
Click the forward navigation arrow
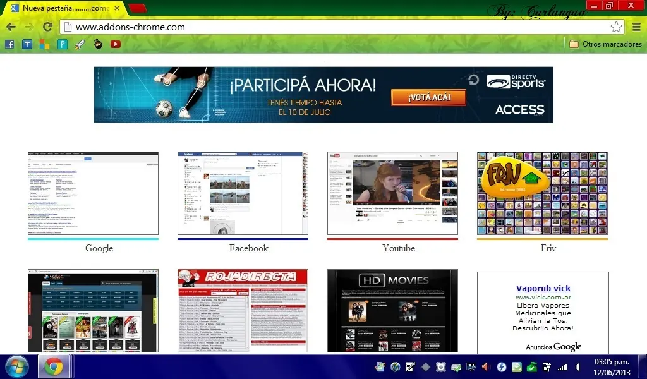point(29,27)
